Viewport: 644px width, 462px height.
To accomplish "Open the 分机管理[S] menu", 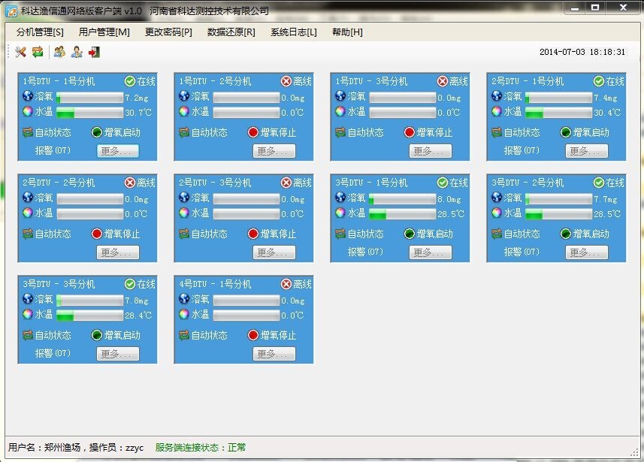I will click(40, 32).
